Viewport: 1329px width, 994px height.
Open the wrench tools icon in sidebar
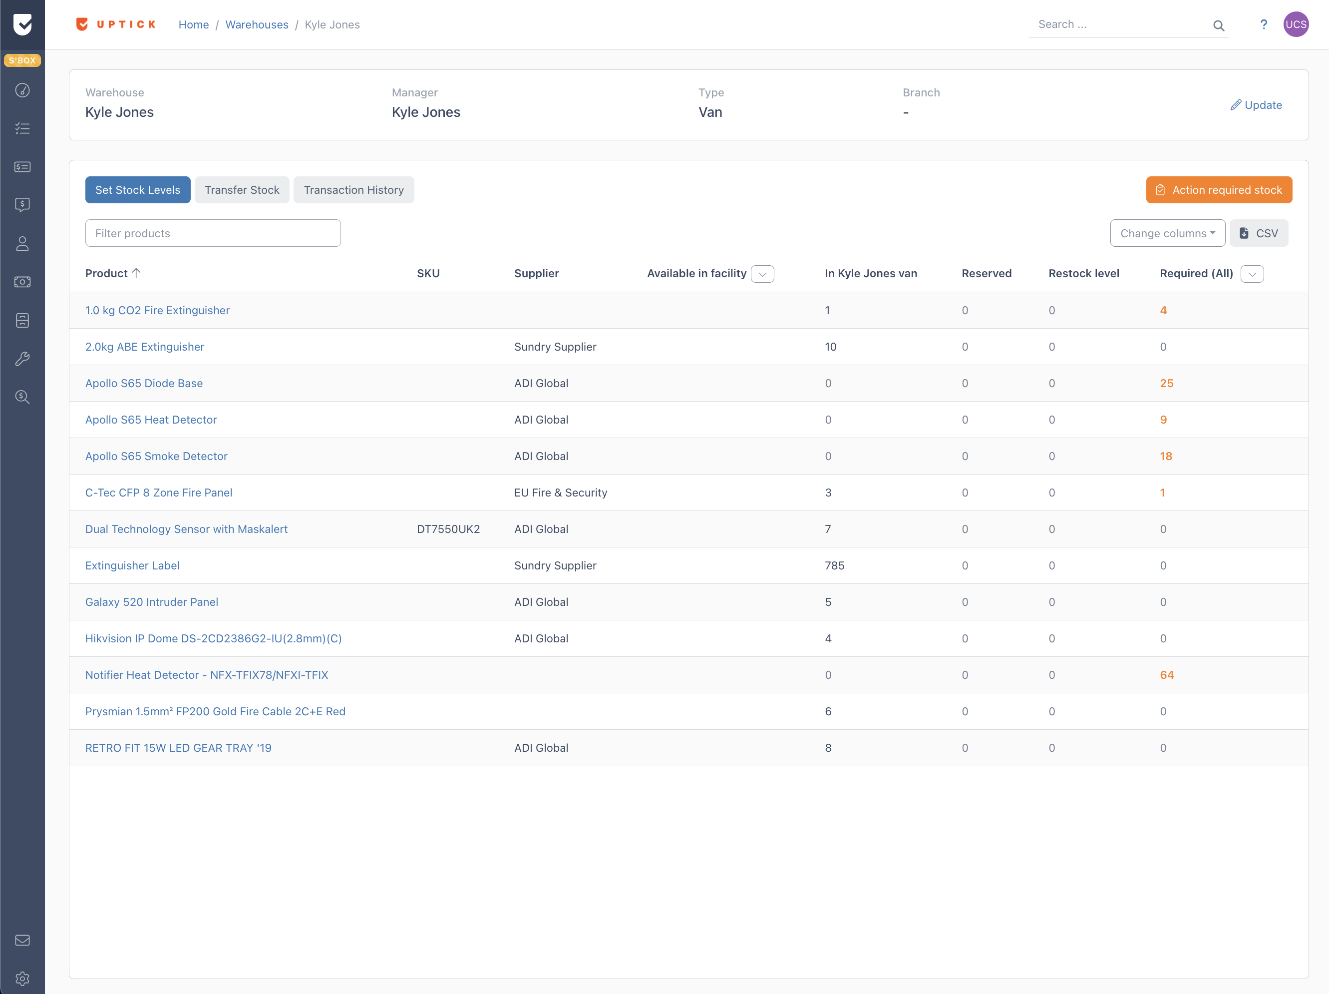coord(22,359)
